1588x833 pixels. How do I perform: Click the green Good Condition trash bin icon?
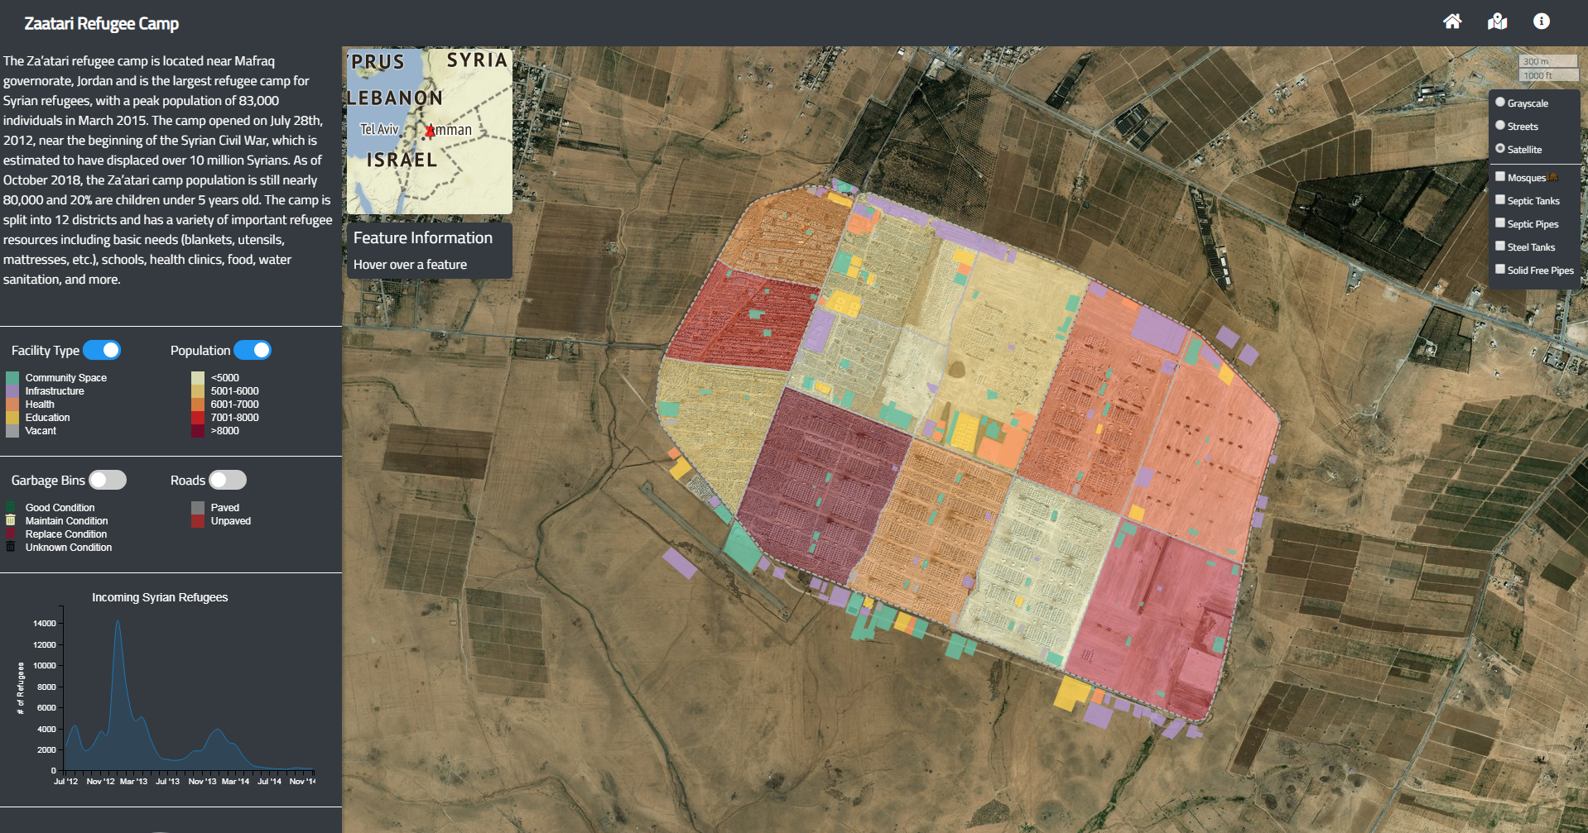pos(11,507)
